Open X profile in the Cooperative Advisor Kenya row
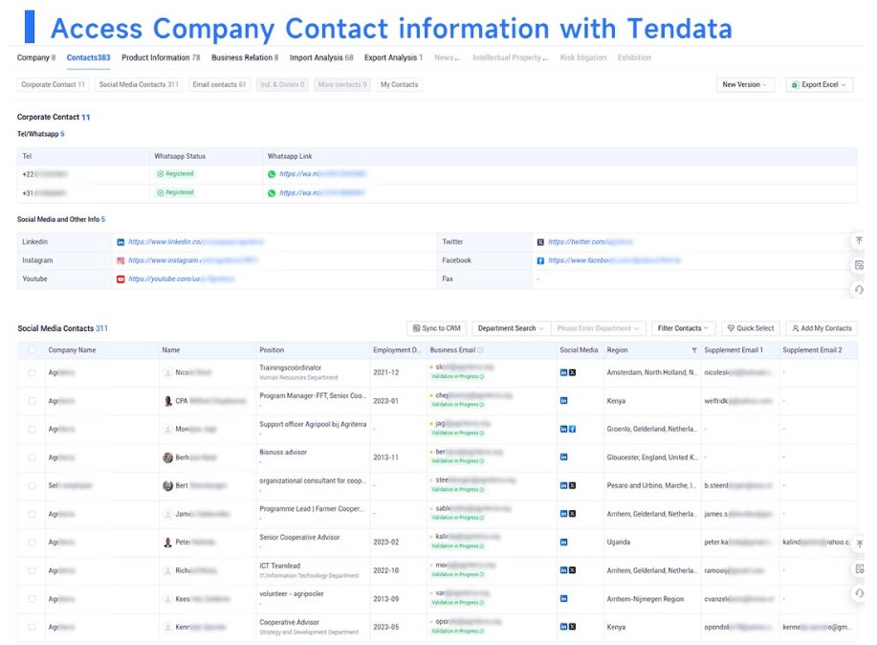This screenshot has height=645, width=877. [x=572, y=627]
